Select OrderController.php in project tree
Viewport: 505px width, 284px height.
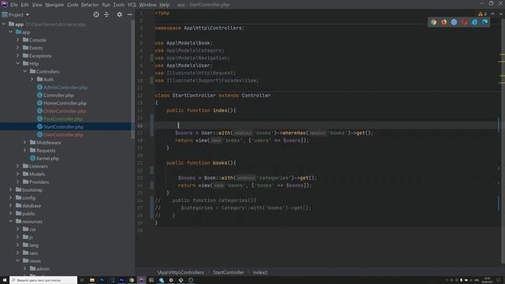[x=65, y=111]
